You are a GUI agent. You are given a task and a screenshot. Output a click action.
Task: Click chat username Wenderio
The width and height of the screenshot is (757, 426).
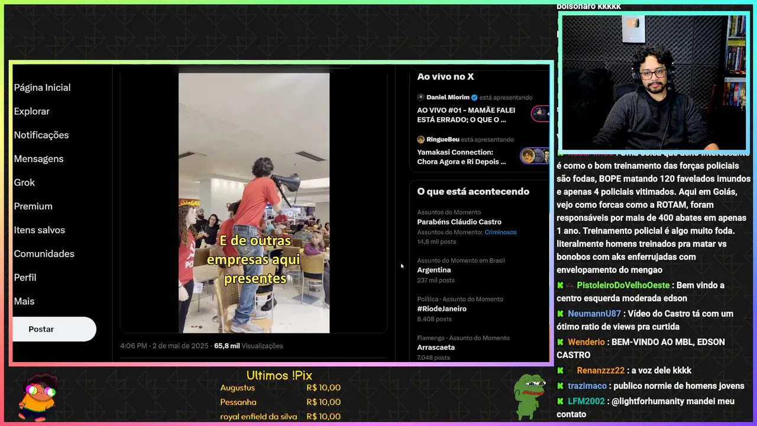(586, 342)
